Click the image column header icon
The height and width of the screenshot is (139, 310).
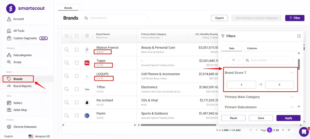coord(87,36)
